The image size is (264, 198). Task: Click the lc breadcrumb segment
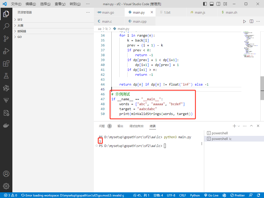[106, 29]
